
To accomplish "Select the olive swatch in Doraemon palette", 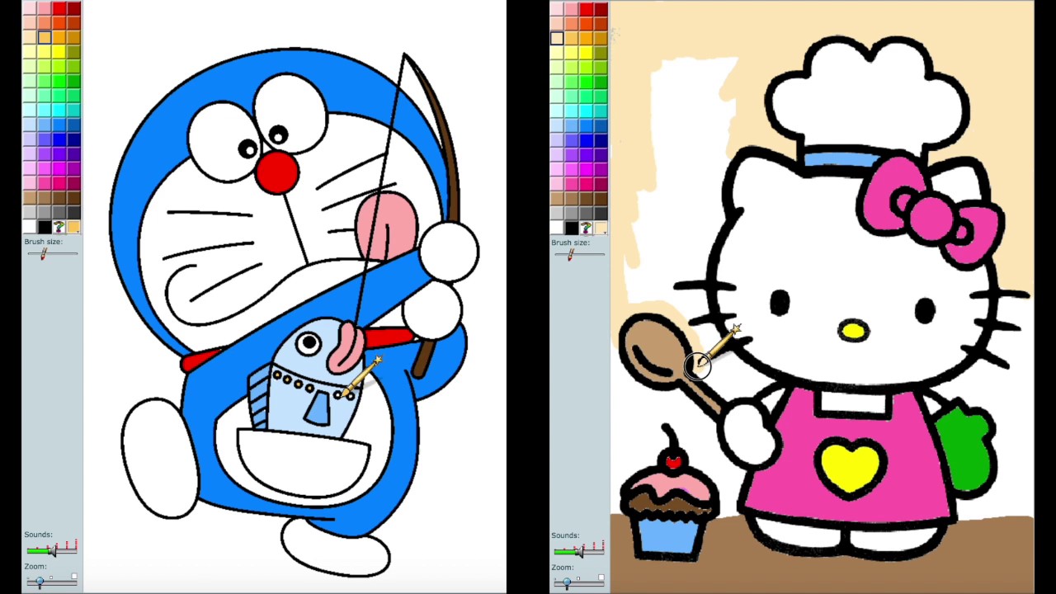I will (73, 51).
